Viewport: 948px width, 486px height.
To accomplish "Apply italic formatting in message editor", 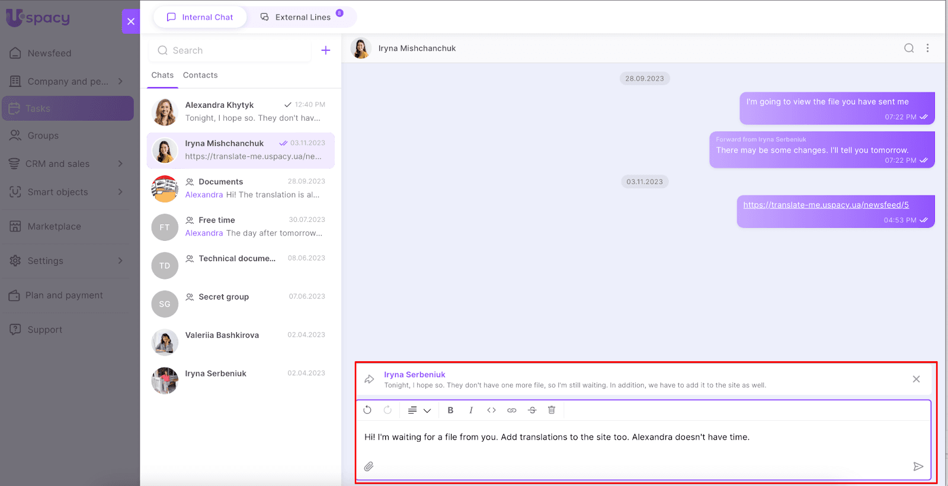I will [471, 410].
